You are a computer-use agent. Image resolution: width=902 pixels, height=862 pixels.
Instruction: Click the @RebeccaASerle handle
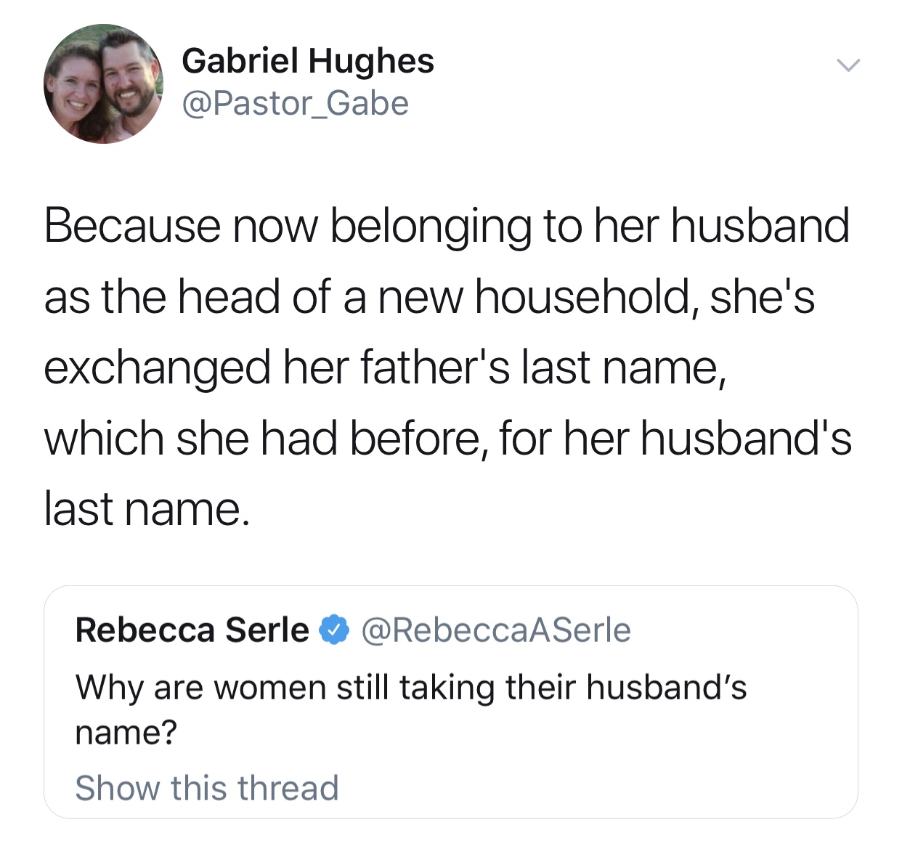495,630
